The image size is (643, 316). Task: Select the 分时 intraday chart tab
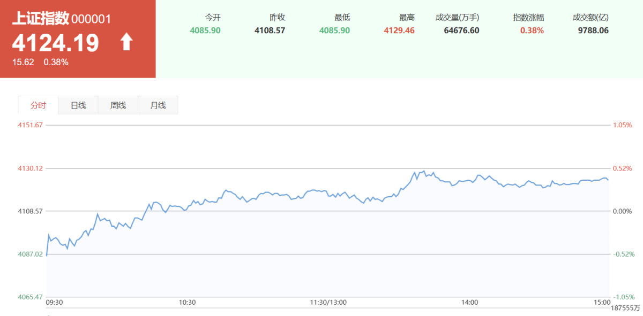(x=38, y=105)
